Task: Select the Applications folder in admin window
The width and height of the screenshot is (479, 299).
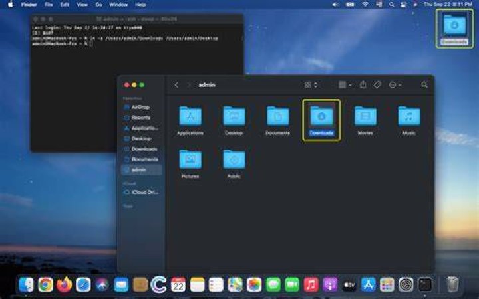Action: pos(190,120)
